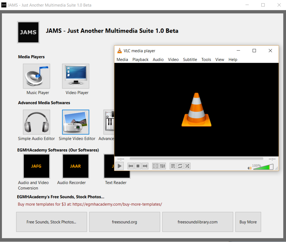
Task: Adjust the VLC volume slider
Action: click(263, 167)
